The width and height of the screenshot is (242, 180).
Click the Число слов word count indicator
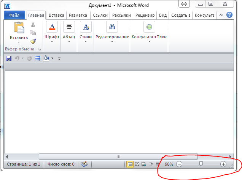[x=61, y=164]
